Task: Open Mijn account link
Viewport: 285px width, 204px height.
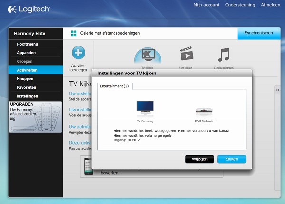Action: click(x=206, y=5)
